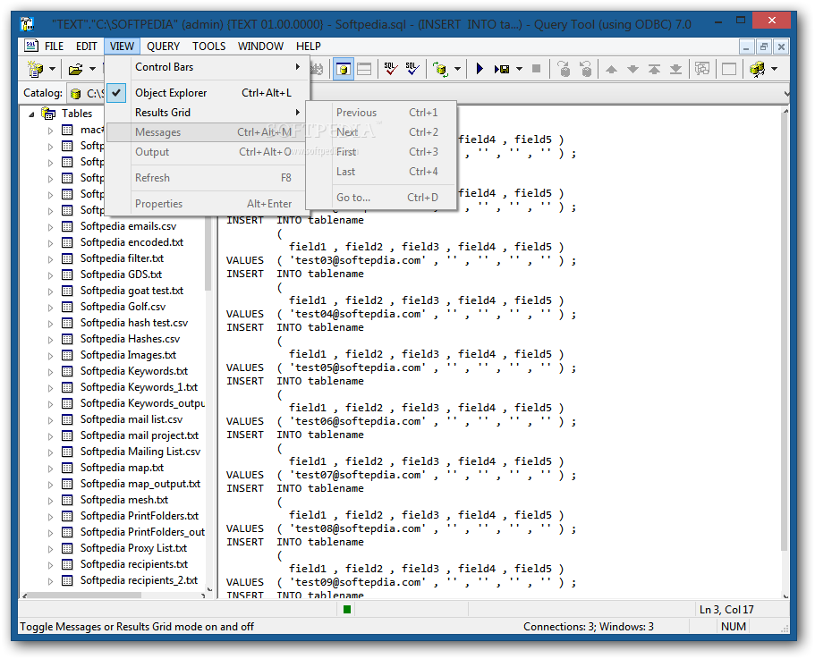Screen dimensions: 815x659
Task: Select Softpedia Hashes.csv table
Action: point(130,339)
